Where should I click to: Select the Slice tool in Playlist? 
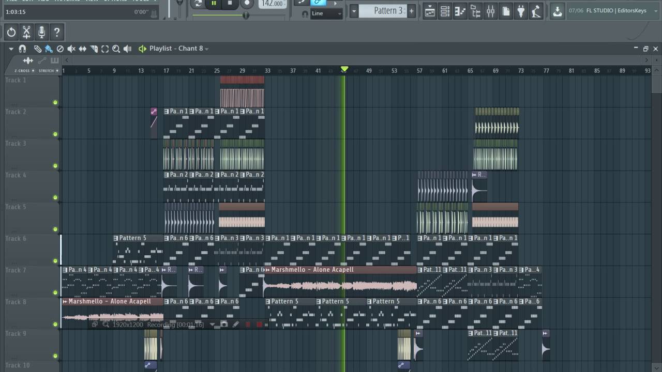click(x=94, y=49)
